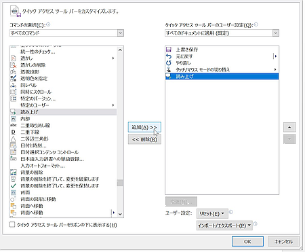Select the 二重取り消し線 abc icon
305x252 pixels.
point(14,126)
